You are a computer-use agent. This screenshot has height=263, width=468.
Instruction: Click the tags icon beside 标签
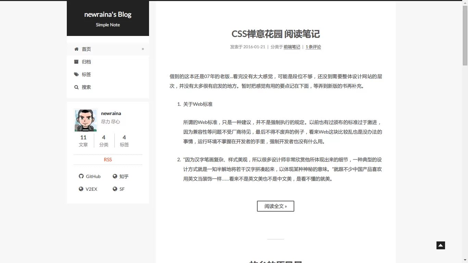click(x=76, y=74)
